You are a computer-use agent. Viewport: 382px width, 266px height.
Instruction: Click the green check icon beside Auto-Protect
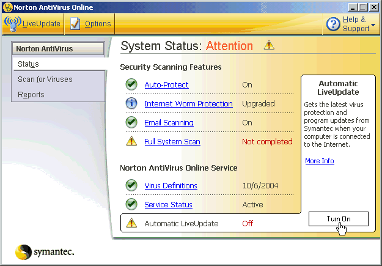131,84
